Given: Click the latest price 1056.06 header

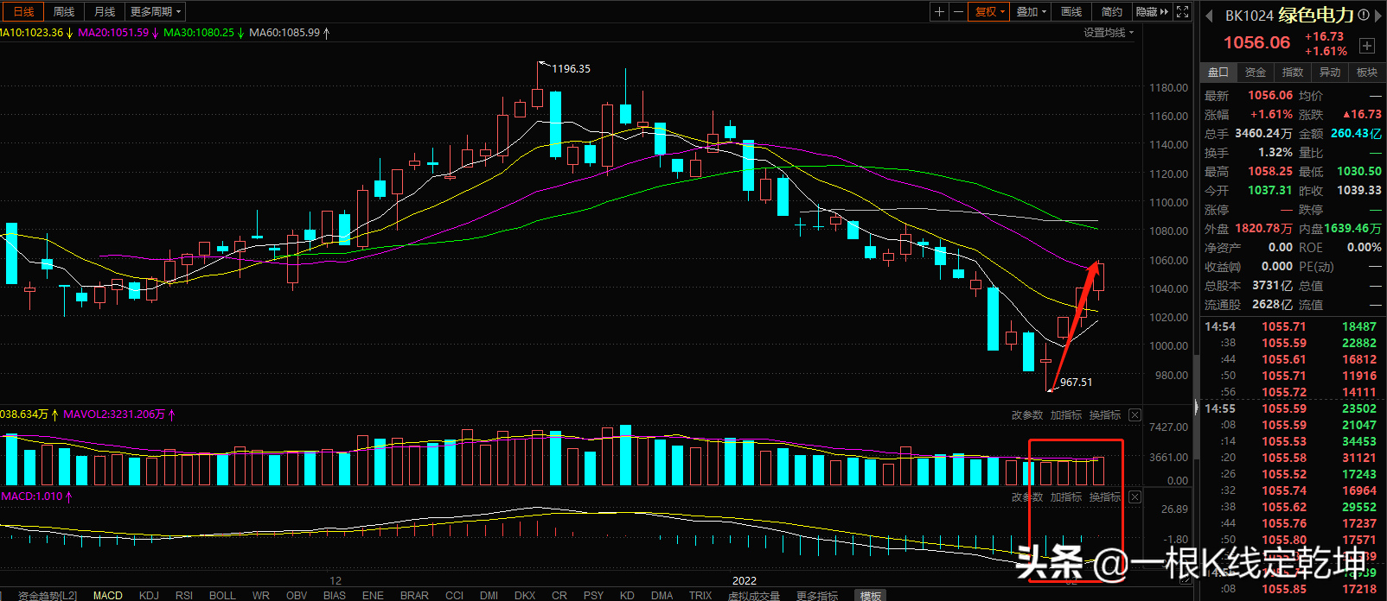Looking at the screenshot, I should click(x=1256, y=42).
